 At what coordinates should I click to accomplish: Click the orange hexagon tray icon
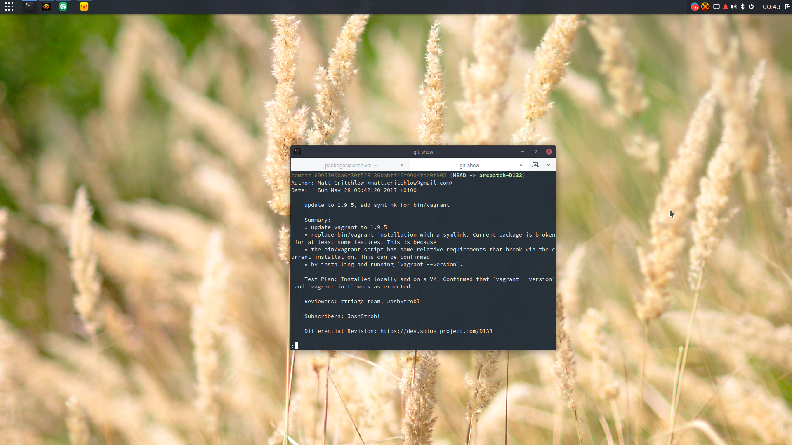tap(705, 7)
